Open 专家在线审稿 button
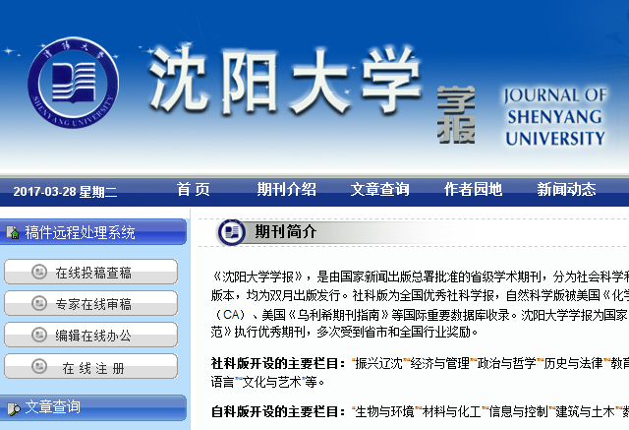629x430 pixels. [x=91, y=303]
